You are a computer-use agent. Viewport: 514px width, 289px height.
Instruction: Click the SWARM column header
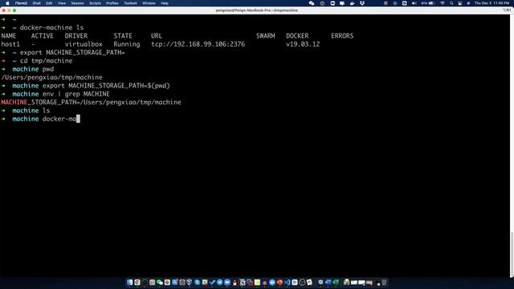[266, 35]
